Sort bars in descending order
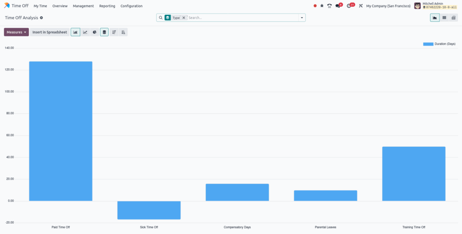 tap(114, 32)
